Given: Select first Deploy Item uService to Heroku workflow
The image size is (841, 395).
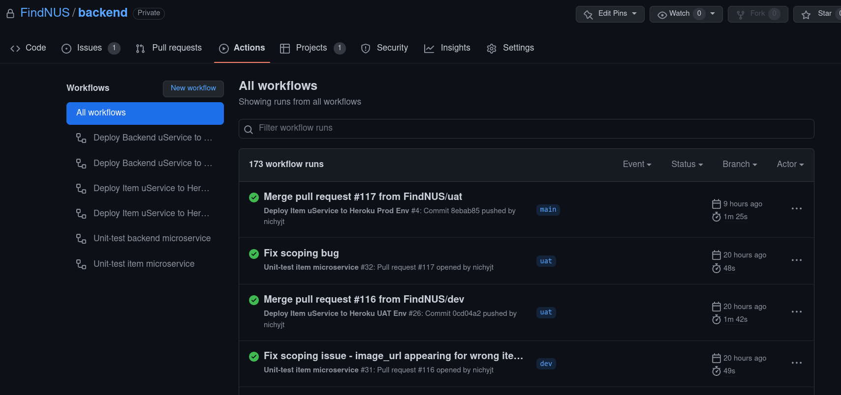Looking at the screenshot, I should (145, 188).
